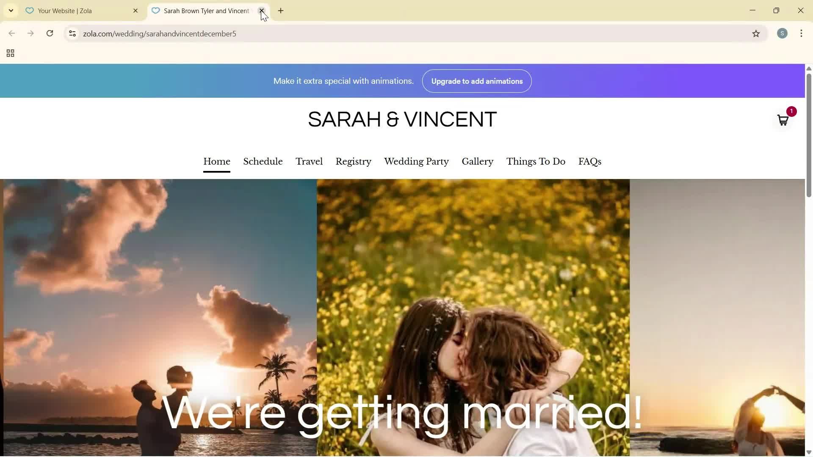Click the forward navigation arrow
The width and height of the screenshot is (813, 457).
point(30,33)
